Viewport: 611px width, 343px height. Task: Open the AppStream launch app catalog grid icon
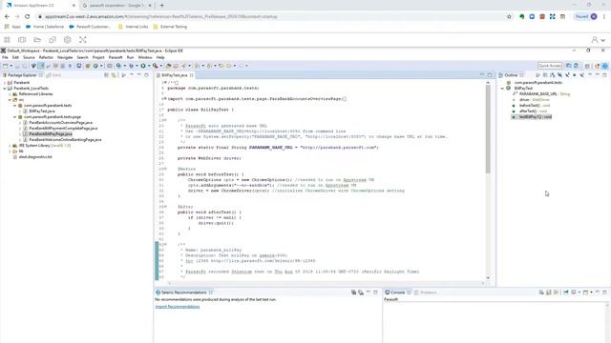point(7,40)
